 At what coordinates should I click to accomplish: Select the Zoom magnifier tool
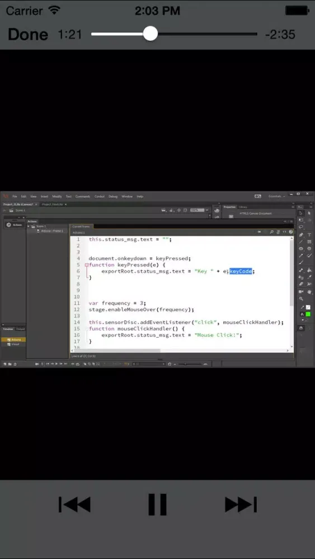(301, 299)
